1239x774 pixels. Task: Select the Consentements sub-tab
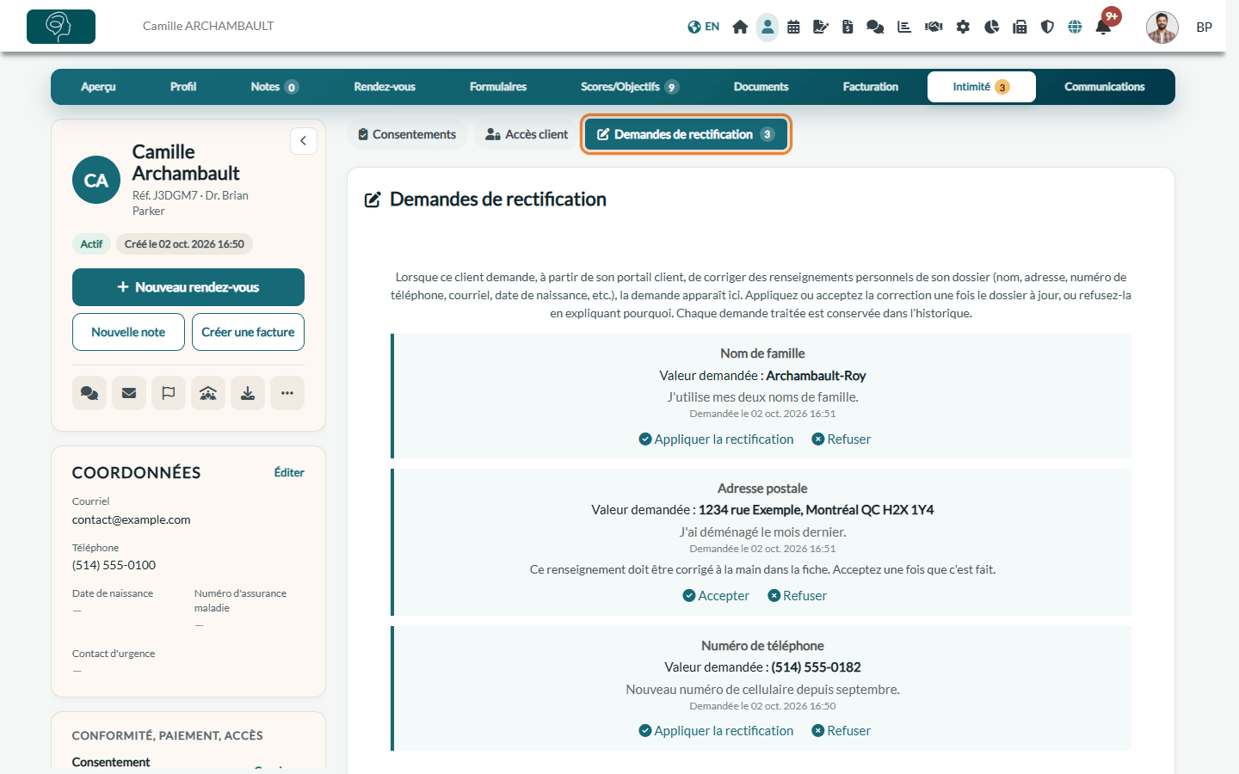[407, 134]
